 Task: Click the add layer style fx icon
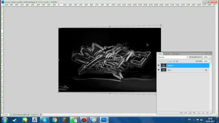pyautogui.click(x=185, y=113)
